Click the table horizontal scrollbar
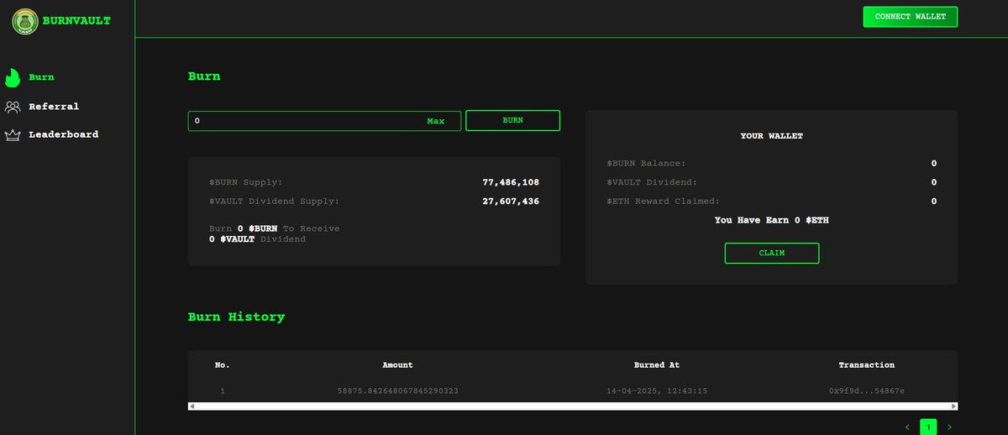1008x435 pixels. click(x=572, y=406)
